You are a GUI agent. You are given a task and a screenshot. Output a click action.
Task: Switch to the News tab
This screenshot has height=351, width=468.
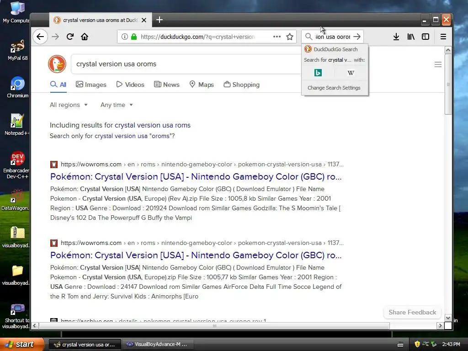click(167, 85)
